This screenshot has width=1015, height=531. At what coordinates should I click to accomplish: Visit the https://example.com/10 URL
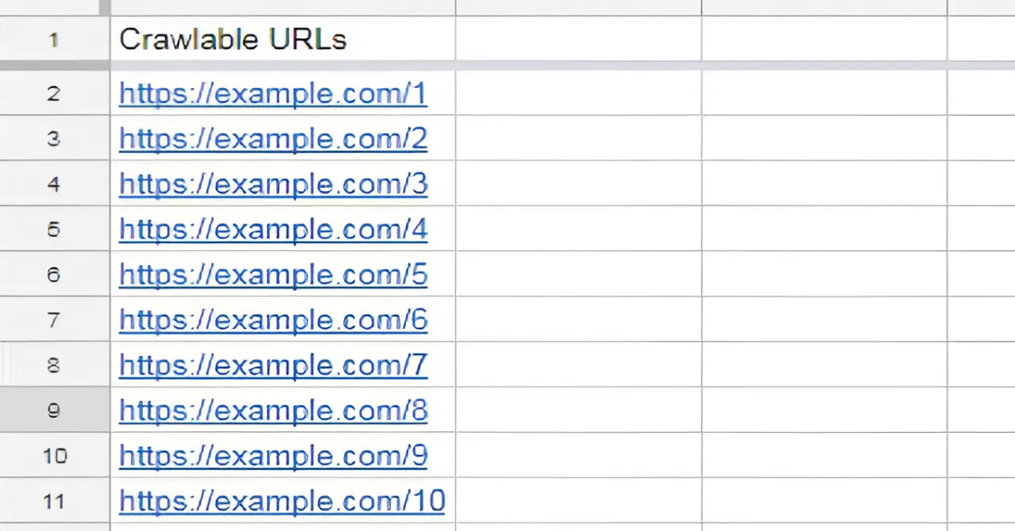(x=282, y=501)
